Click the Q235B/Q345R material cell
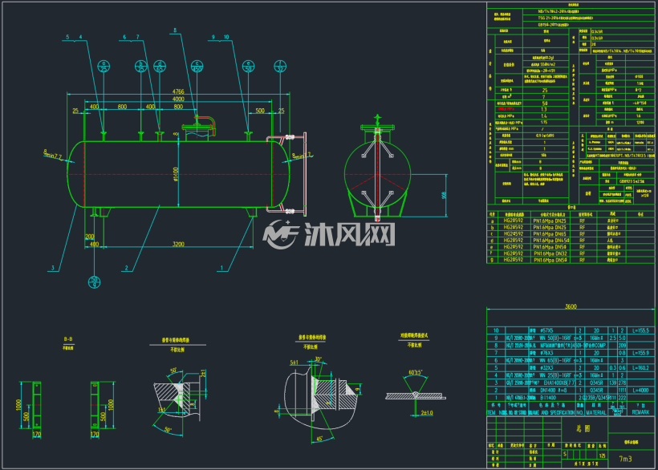 pos(596,398)
